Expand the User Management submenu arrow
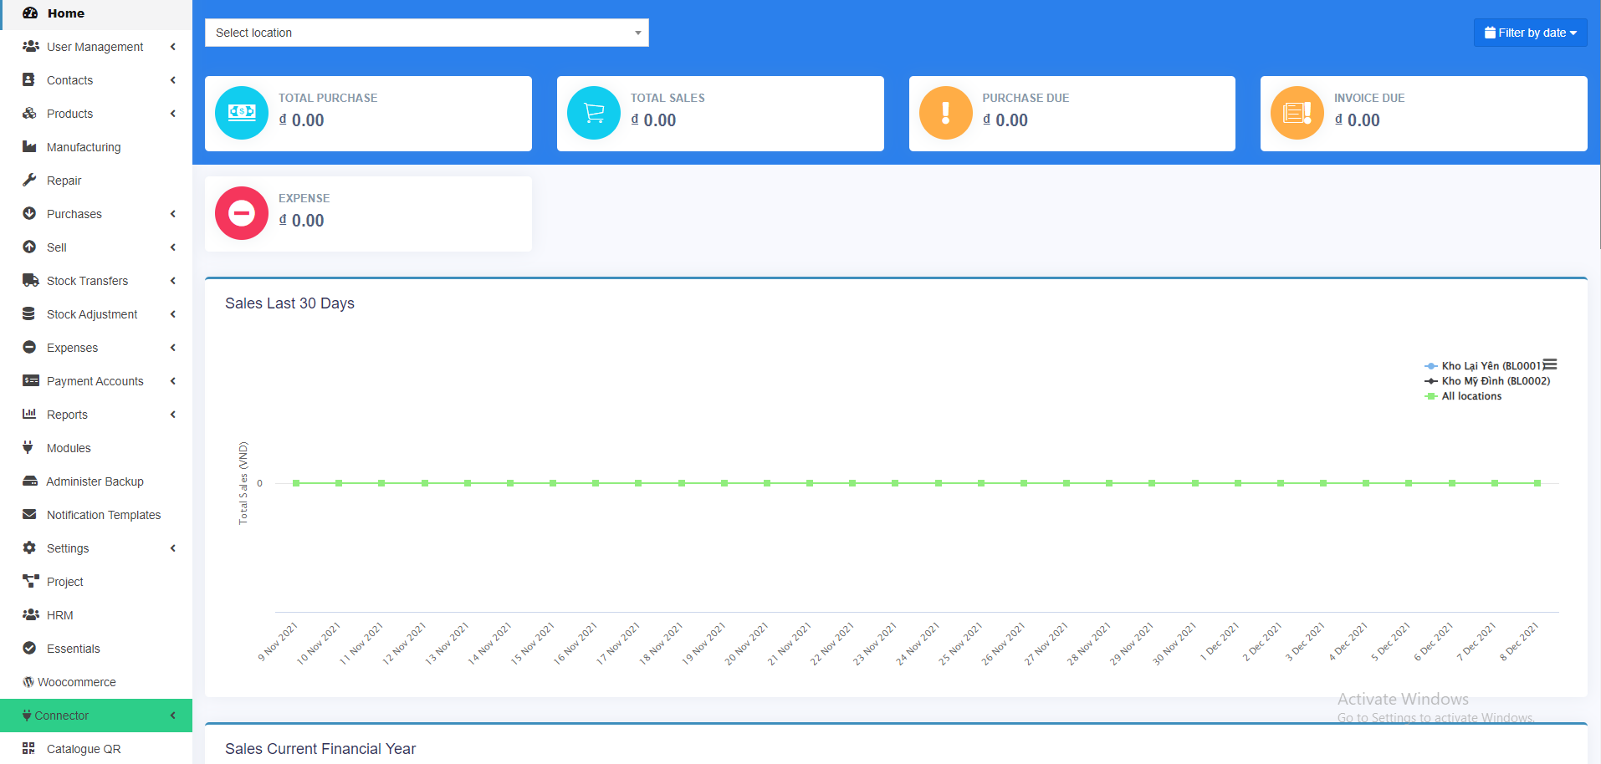Screen dimensions: 1601x764 point(173,47)
